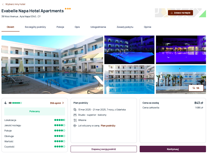Viewport: 209px width, 154px height.
Task: Expand reviews with the chevron beside 356 opinii
Action: pos(63,103)
